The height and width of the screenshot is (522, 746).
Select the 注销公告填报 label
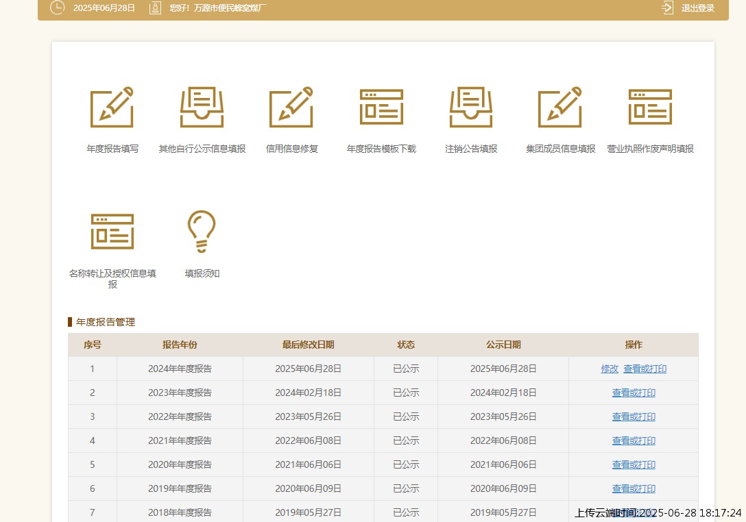point(471,149)
